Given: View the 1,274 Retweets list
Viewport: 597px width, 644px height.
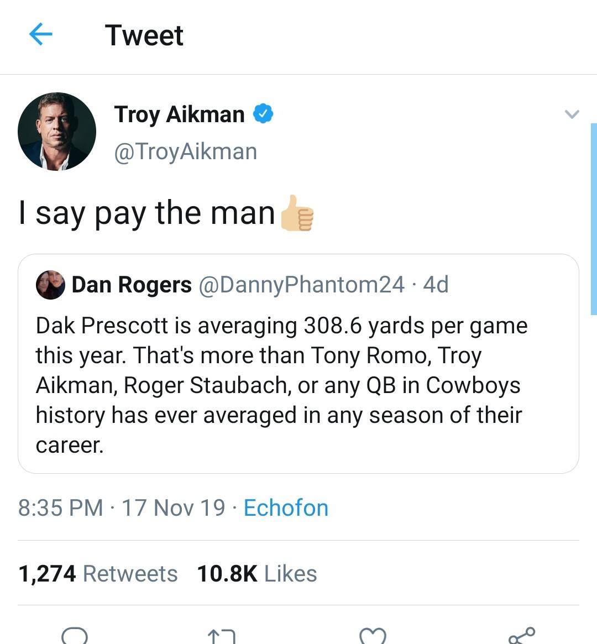Looking at the screenshot, I should (98, 573).
